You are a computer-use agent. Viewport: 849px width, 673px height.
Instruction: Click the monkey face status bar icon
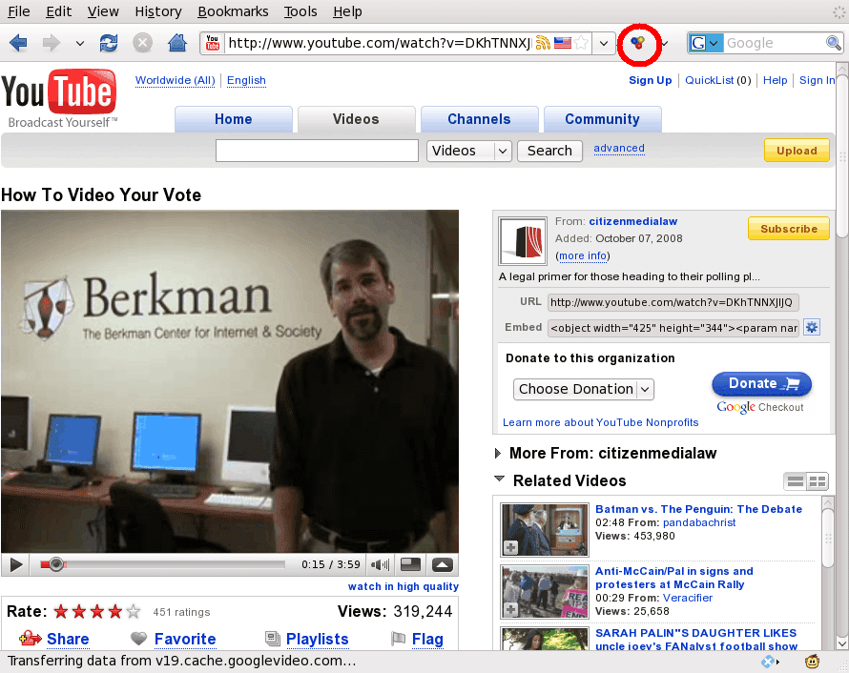coord(812,662)
